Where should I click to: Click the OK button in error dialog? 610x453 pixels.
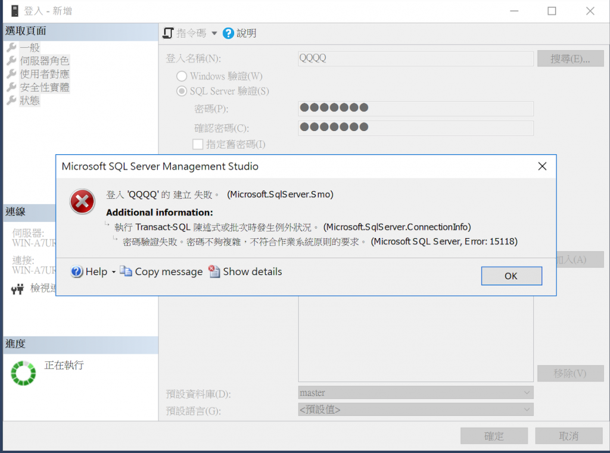511,276
